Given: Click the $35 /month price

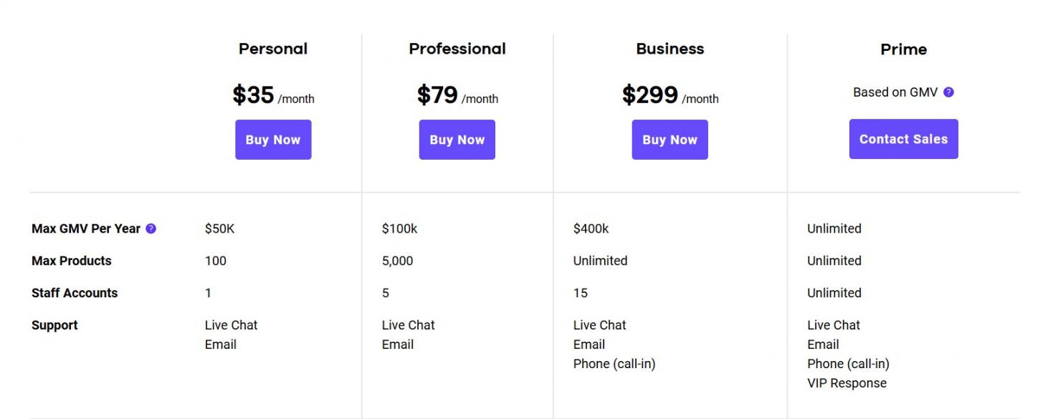Looking at the screenshot, I should [x=273, y=95].
